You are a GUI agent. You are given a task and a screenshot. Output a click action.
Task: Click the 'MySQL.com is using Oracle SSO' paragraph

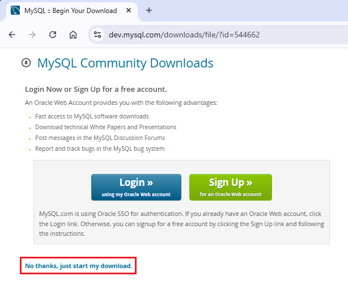click(x=181, y=224)
